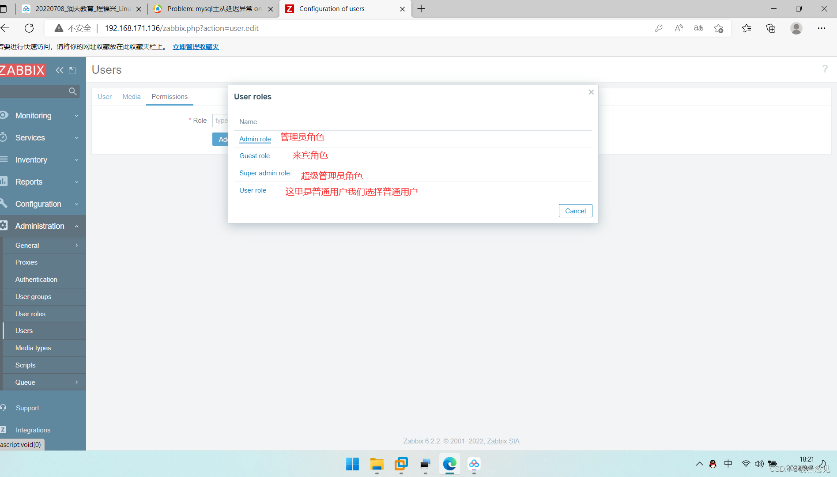The width and height of the screenshot is (837, 477).
Task: Click the not secure warning icon
Action: tap(59, 28)
